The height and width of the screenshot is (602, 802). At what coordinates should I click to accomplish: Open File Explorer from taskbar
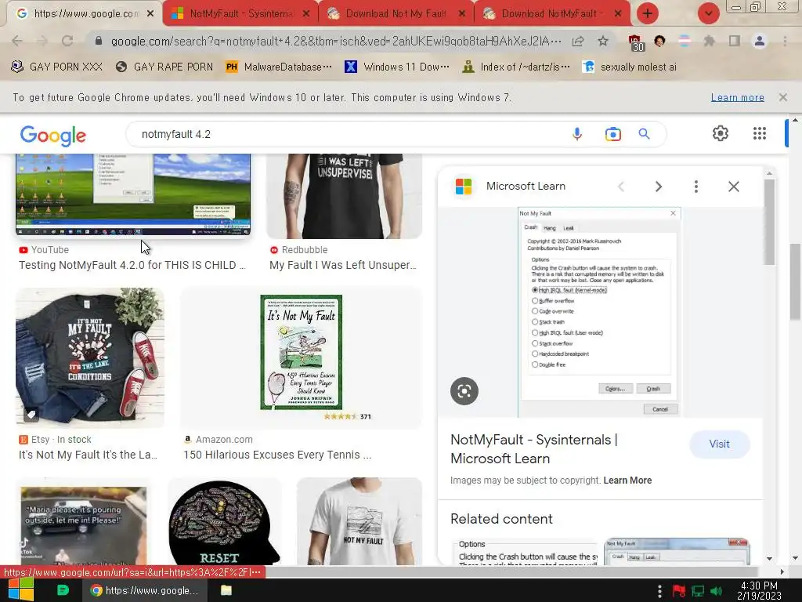(x=226, y=590)
